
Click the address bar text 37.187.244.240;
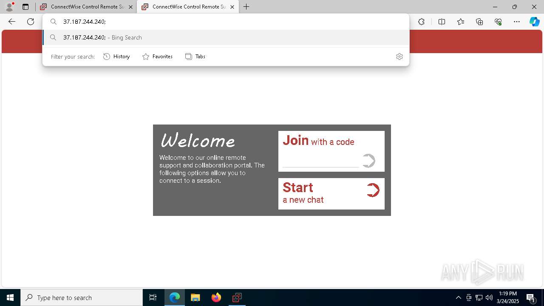pyautogui.click(x=84, y=22)
